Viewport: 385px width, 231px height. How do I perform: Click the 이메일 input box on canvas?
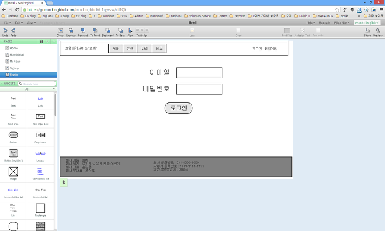[x=199, y=73]
